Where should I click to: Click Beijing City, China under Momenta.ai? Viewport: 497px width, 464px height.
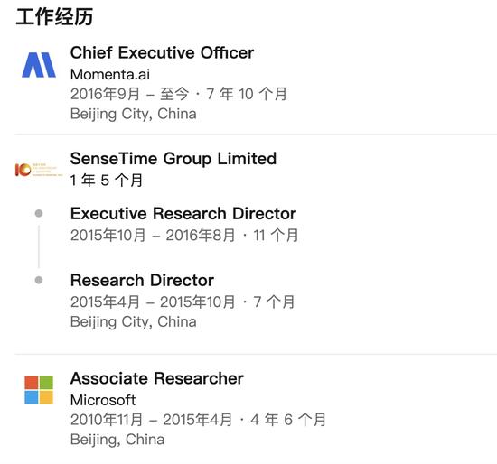pos(134,114)
